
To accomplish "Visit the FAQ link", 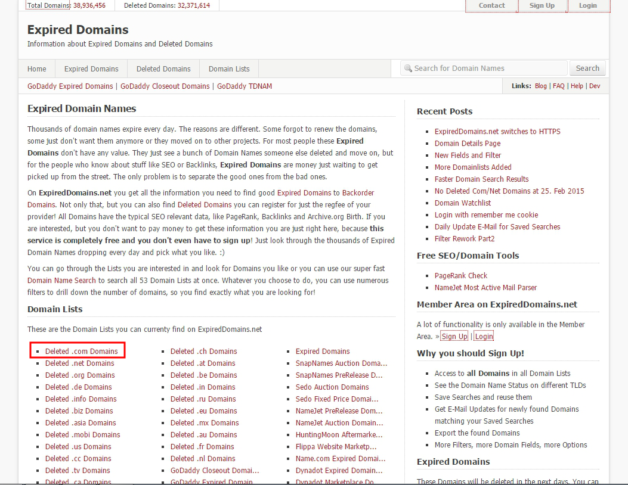I will tap(559, 86).
